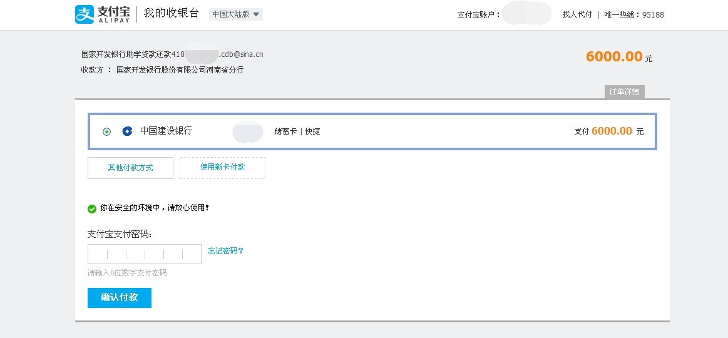Open the 忘记密码? link
The image size is (728, 338).
pyautogui.click(x=225, y=251)
